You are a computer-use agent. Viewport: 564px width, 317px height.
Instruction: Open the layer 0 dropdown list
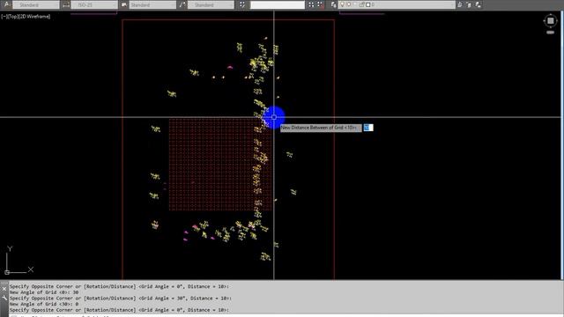pos(397,4)
